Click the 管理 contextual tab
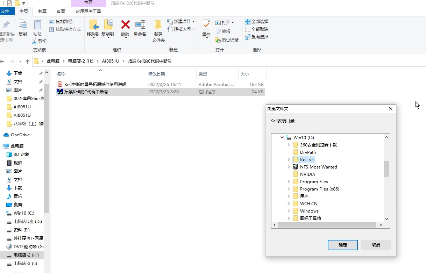426x273 pixels. pyautogui.click(x=88, y=3)
